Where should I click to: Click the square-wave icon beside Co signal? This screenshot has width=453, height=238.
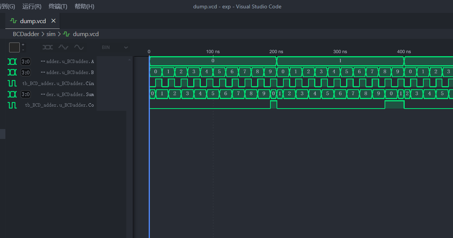12,105
